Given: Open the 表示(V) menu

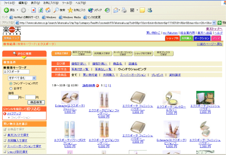Looking at the screenshot, I should click(x=35, y=3).
